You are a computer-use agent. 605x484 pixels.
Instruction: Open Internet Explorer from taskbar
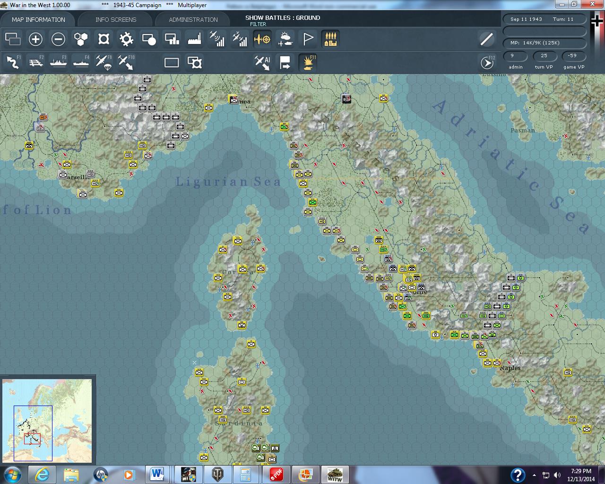[43, 475]
